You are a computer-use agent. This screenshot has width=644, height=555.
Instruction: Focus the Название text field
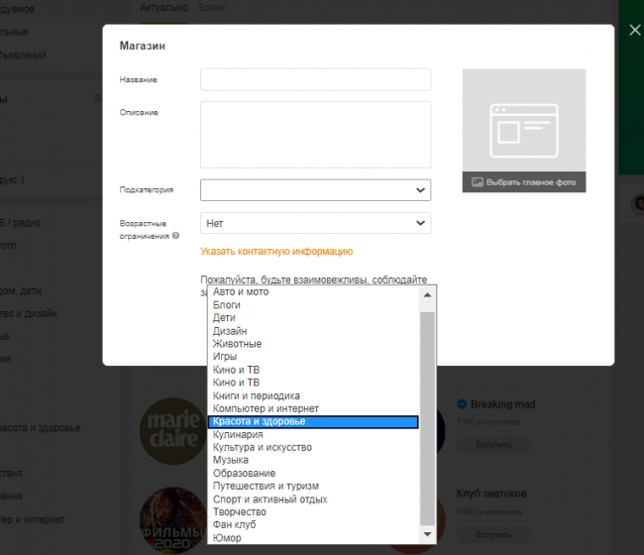tap(315, 79)
